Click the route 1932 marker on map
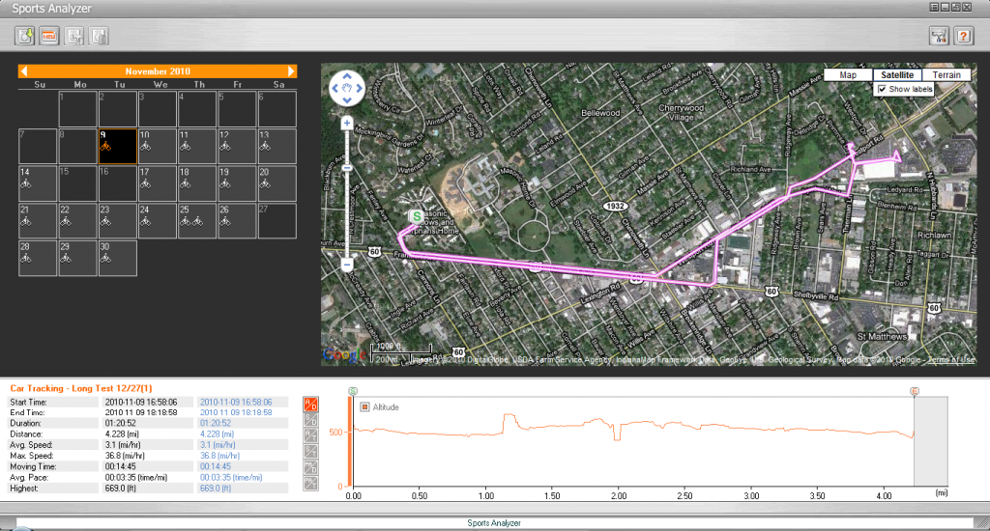990x531 pixels. [x=615, y=207]
